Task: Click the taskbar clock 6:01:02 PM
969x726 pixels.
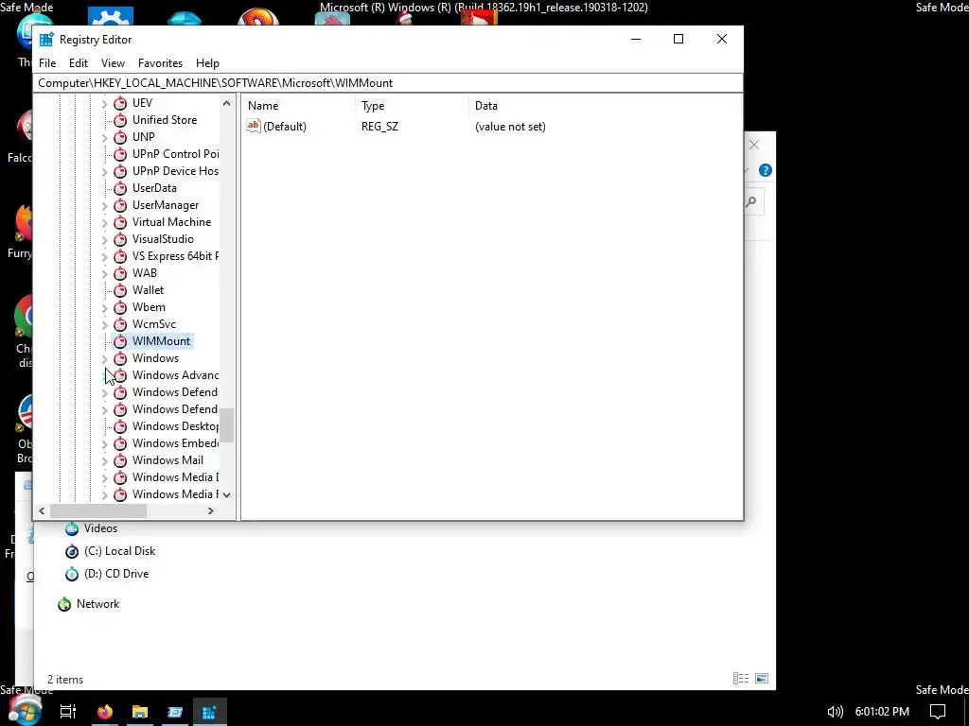Action: (x=882, y=712)
